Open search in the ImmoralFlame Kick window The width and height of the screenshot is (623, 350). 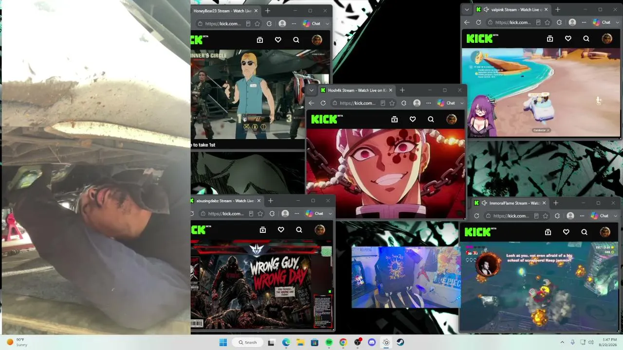(x=584, y=232)
